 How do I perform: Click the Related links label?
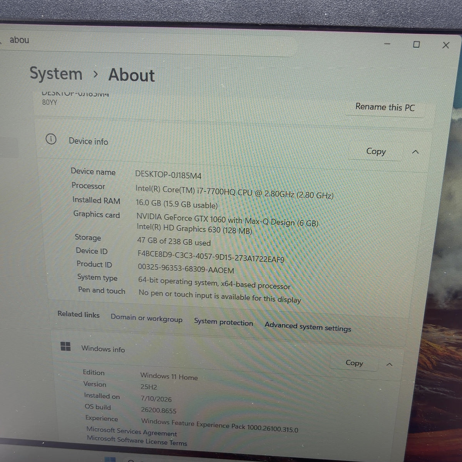79,314
